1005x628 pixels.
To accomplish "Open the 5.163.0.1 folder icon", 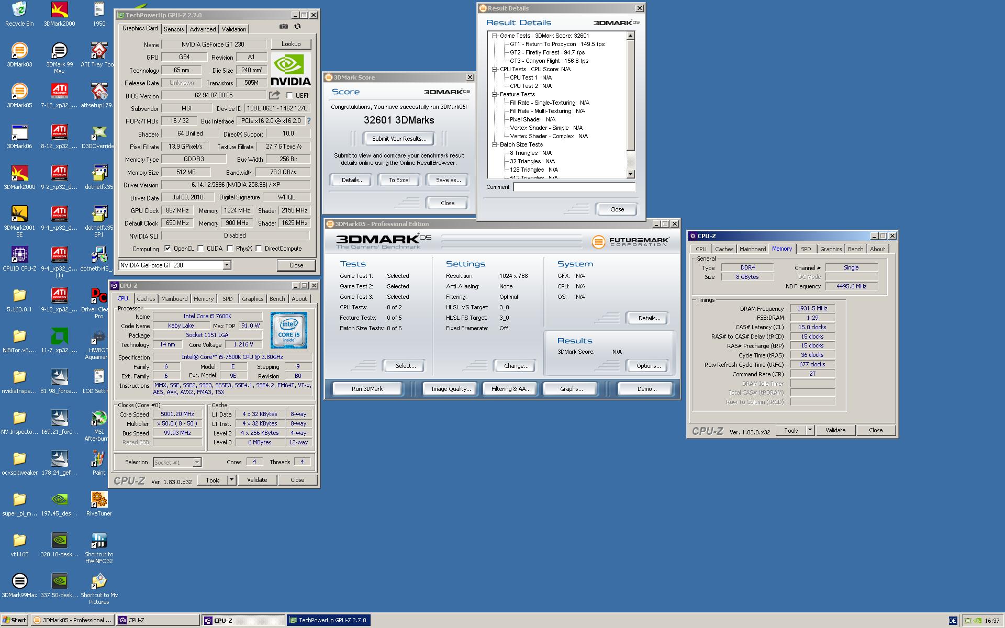I will click(19, 299).
